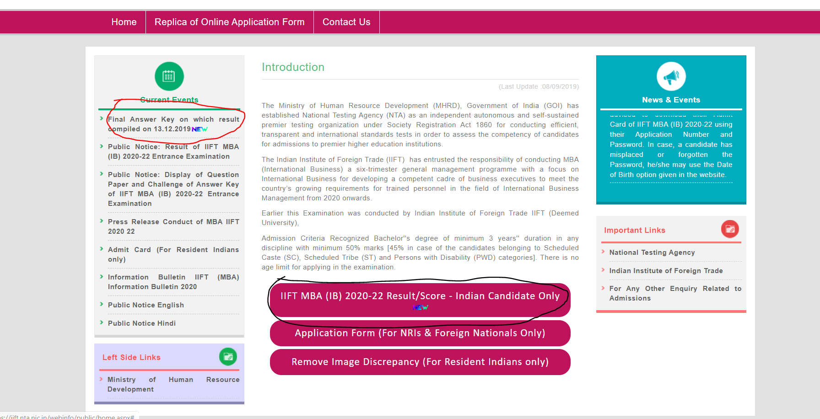Open Public Notice English

tap(146, 305)
